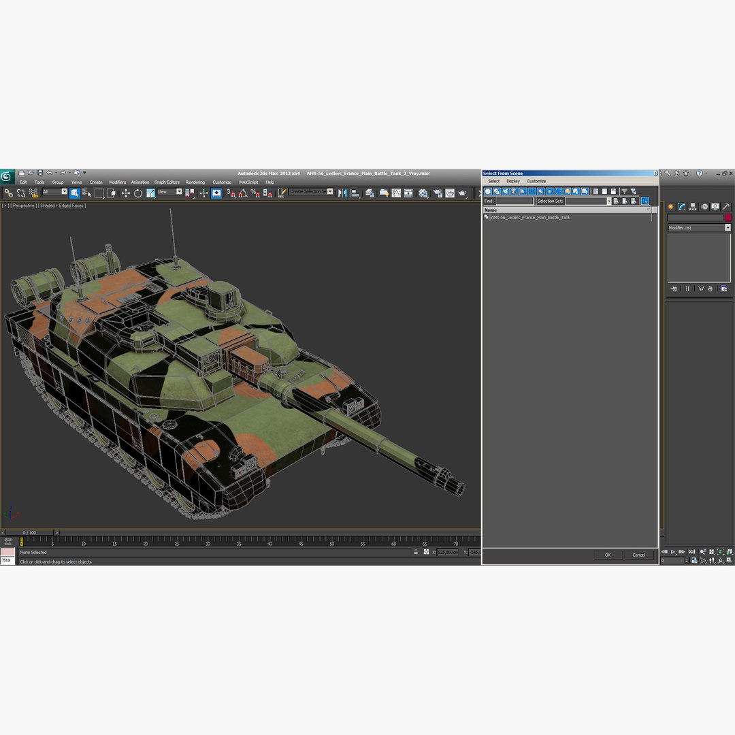Click the Mirror tool icon
This screenshot has width=735, height=735.
pyautogui.click(x=342, y=193)
